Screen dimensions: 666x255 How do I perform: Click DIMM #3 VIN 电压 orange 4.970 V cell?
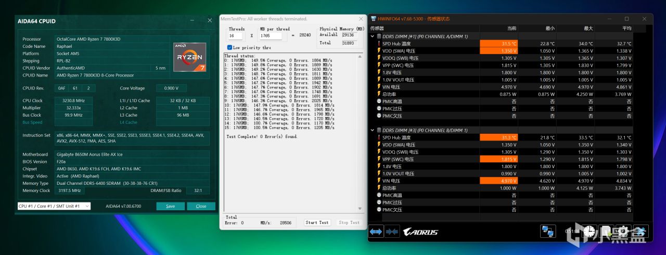click(x=498, y=181)
